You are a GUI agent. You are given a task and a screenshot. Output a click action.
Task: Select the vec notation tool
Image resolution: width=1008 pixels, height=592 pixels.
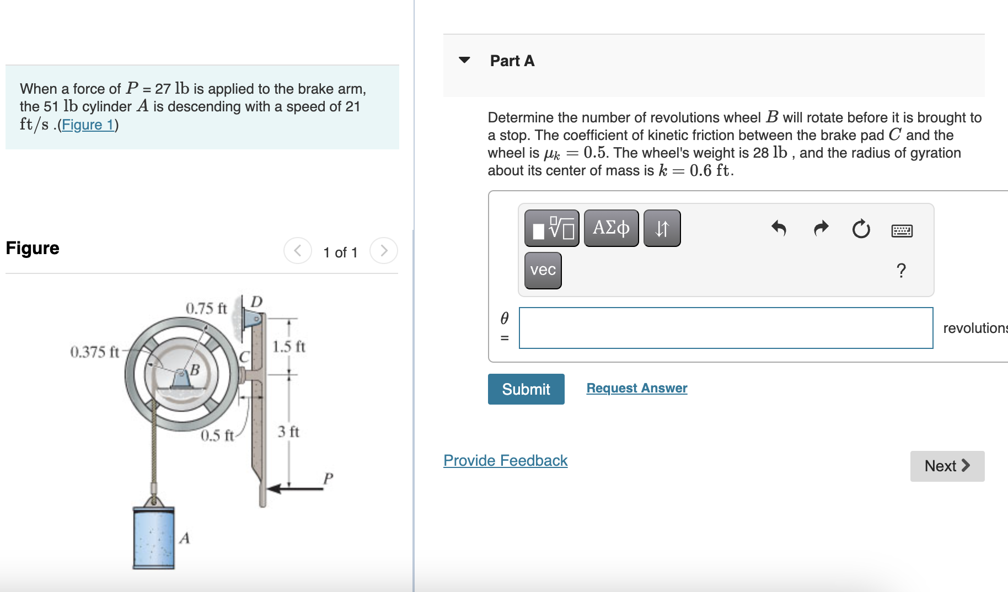point(543,270)
